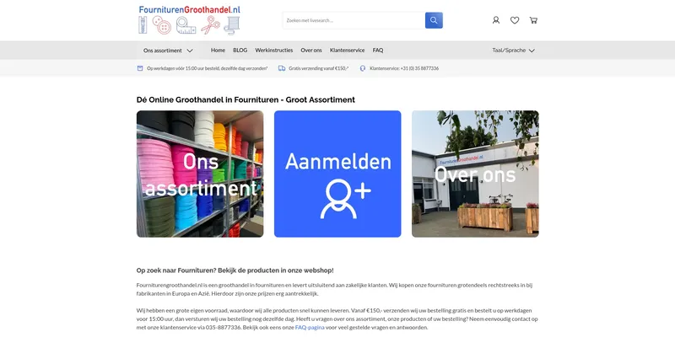Open the Ons assortiment image tile
The image size is (675, 337).
coord(200,174)
